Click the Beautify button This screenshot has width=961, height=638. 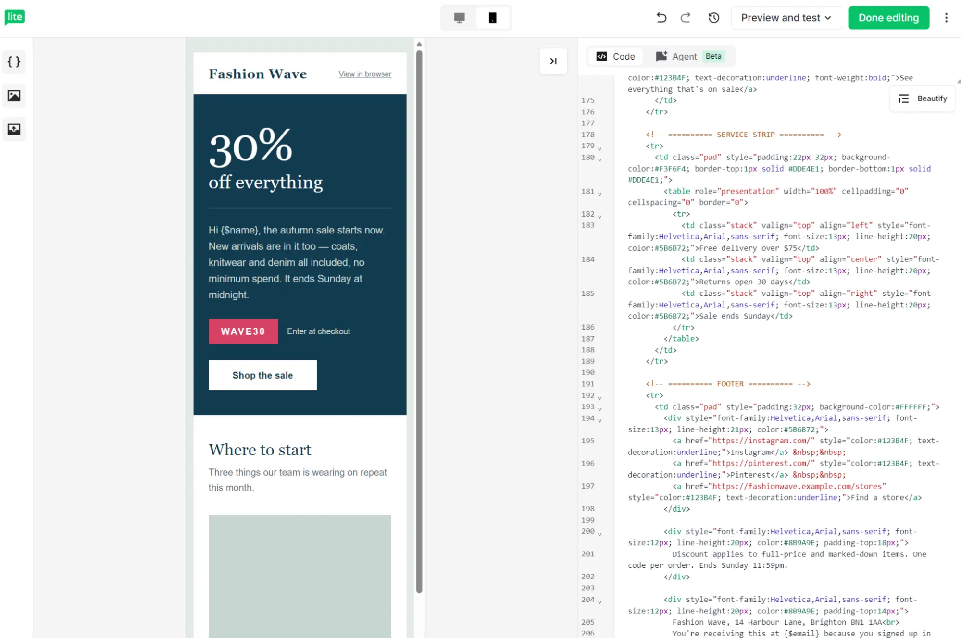coord(922,98)
